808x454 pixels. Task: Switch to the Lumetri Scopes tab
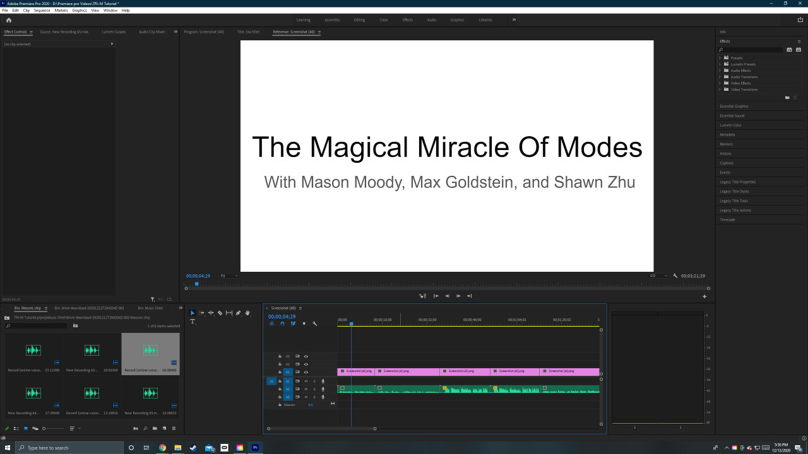114,32
